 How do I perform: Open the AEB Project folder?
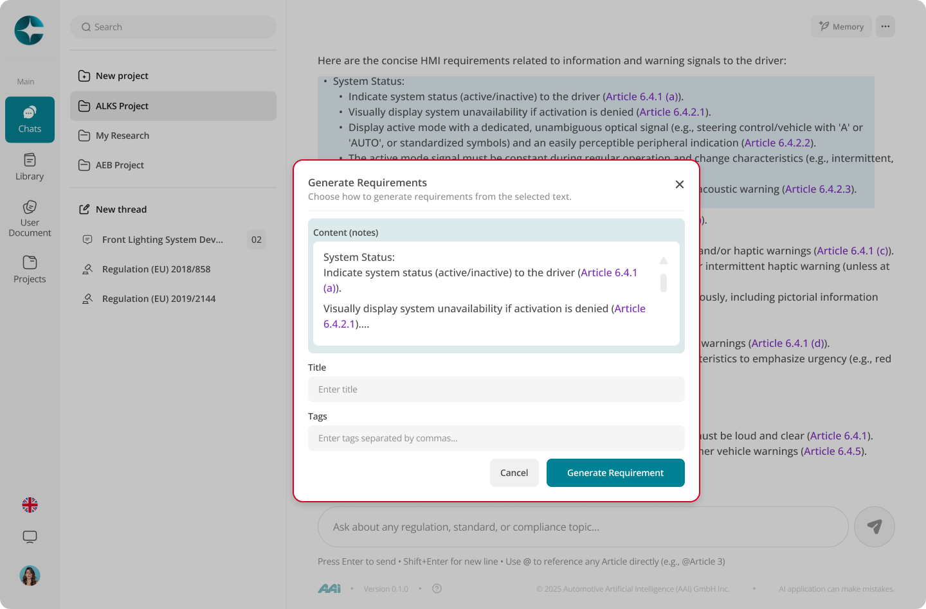(x=173, y=165)
